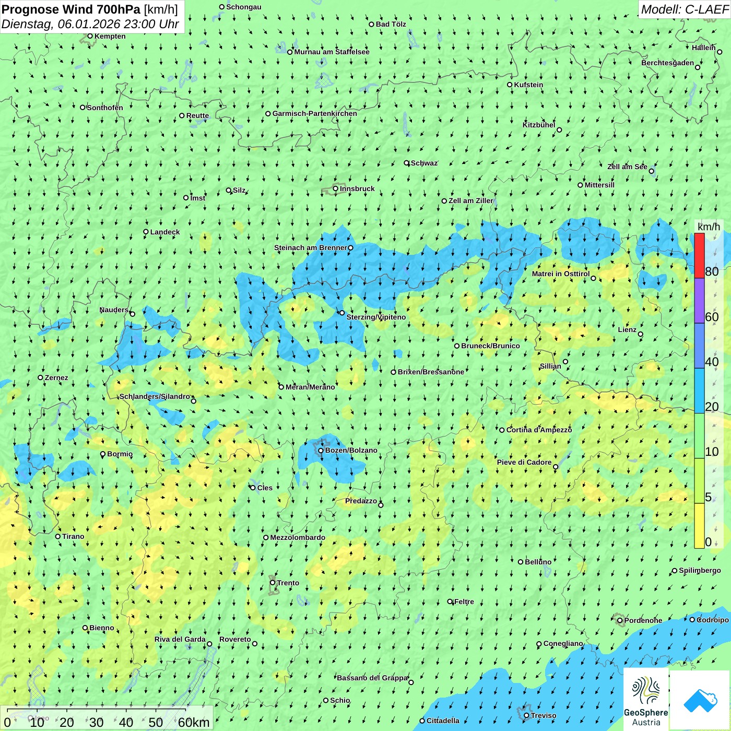731x731 pixels.
Task: Click the Schlanders/Silandro label
Action: tap(155, 396)
